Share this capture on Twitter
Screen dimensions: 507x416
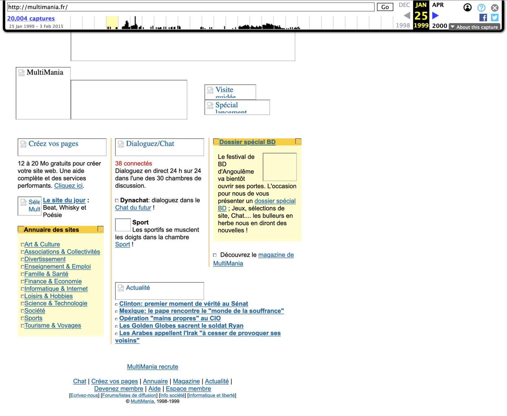point(495,18)
